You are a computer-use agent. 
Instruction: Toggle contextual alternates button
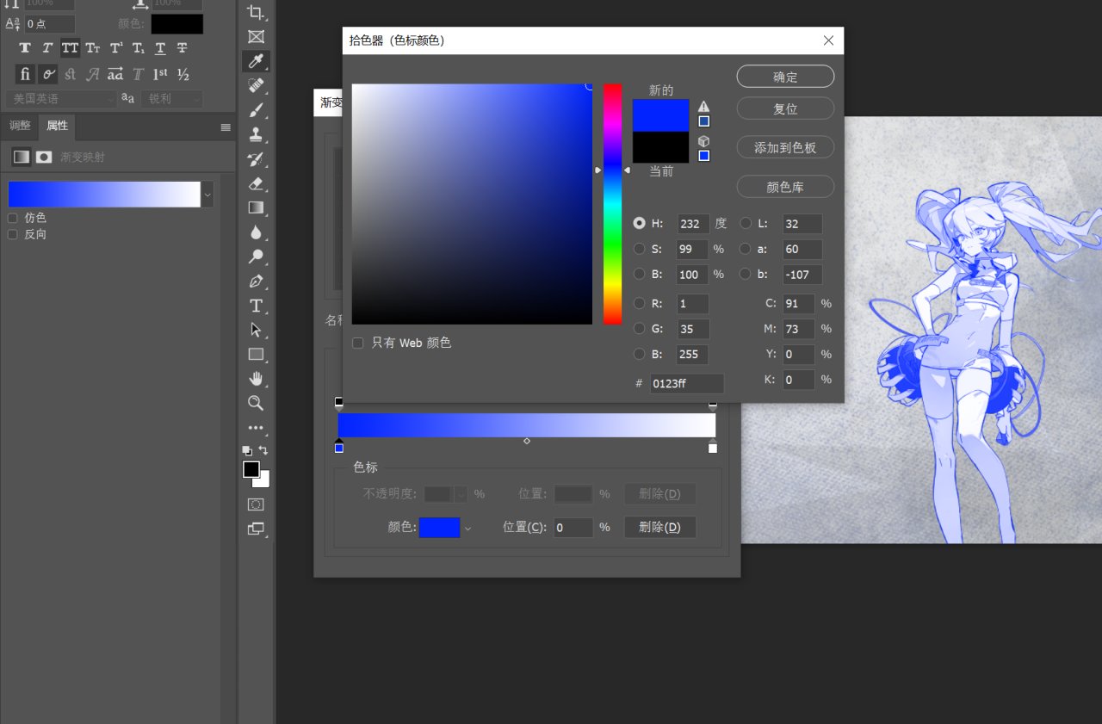click(x=48, y=74)
